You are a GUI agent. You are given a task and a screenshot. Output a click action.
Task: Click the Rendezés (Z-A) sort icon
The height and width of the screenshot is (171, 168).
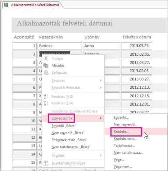point(46,103)
